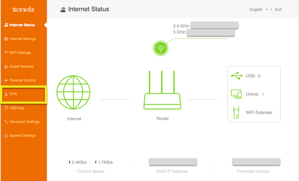Image resolution: width=299 pixels, height=181 pixels.
Task: Open Guest Network page
Action: pyautogui.click(x=21, y=66)
